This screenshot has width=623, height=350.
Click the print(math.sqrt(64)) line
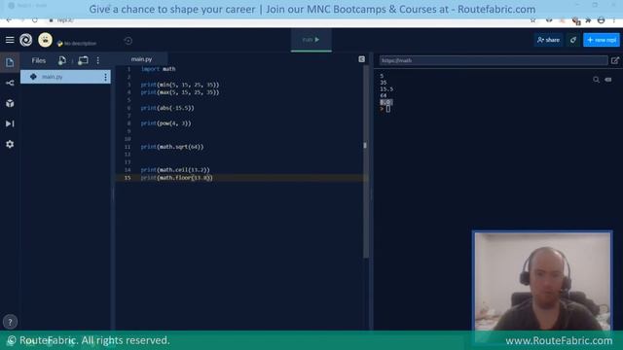(x=172, y=147)
